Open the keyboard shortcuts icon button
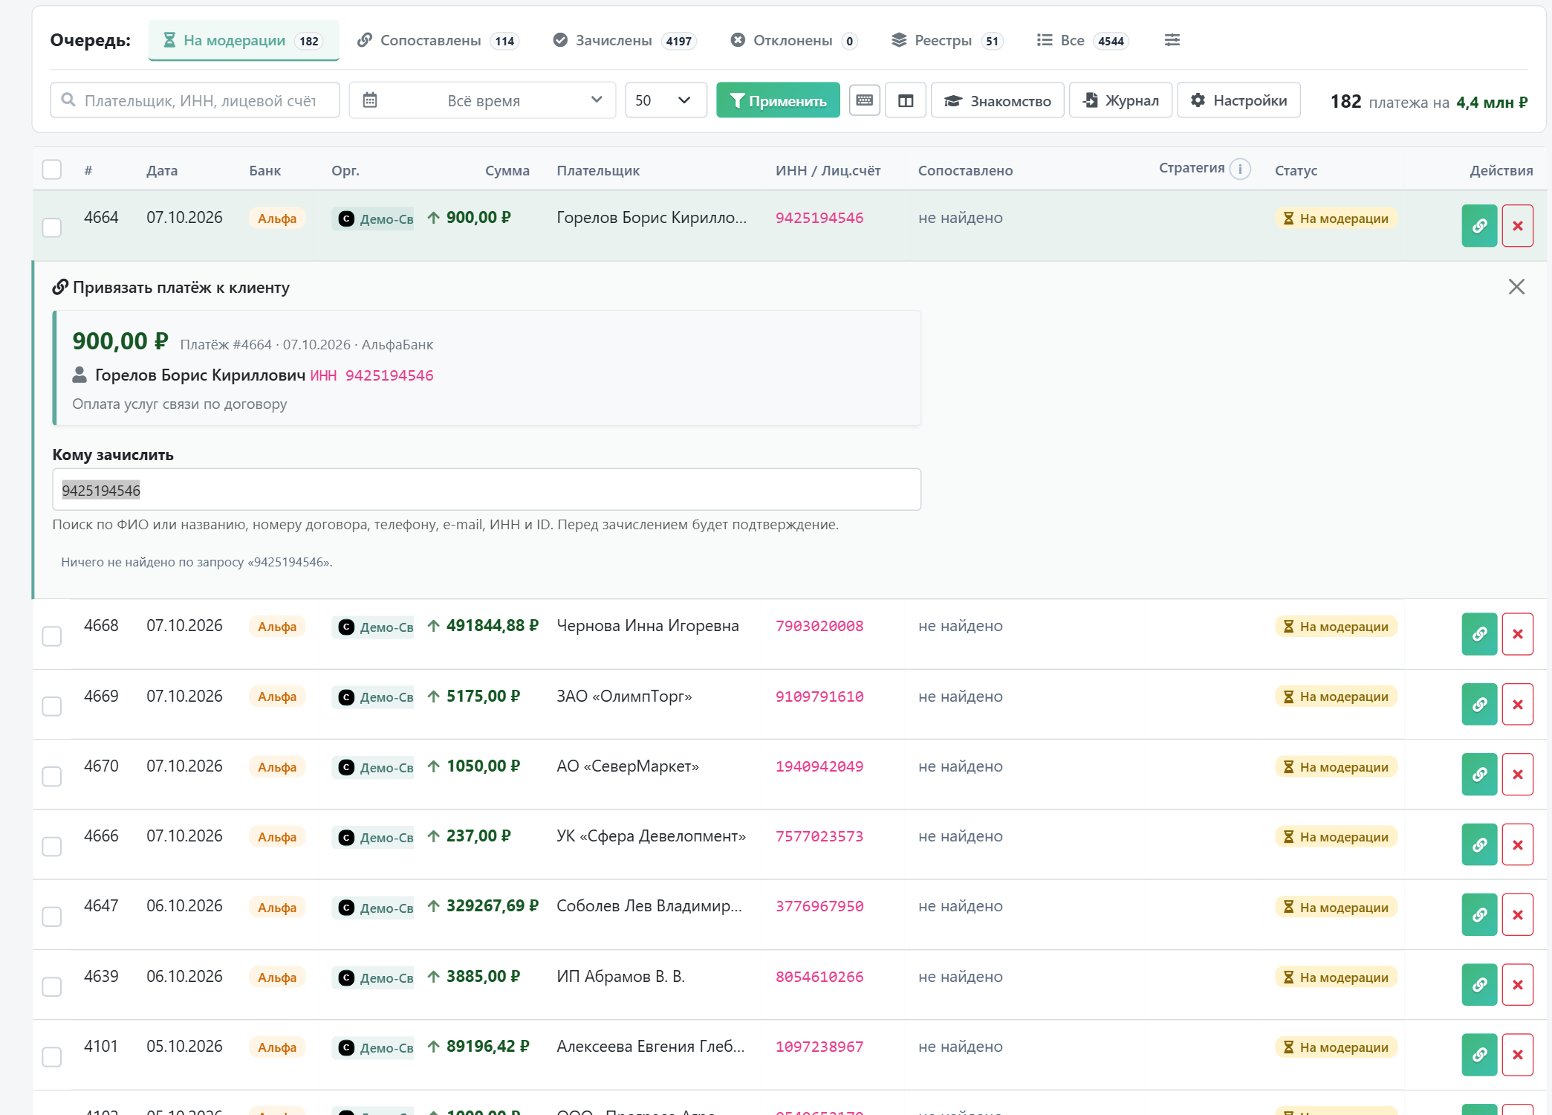The width and height of the screenshot is (1552, 1115). pos(864,100)
